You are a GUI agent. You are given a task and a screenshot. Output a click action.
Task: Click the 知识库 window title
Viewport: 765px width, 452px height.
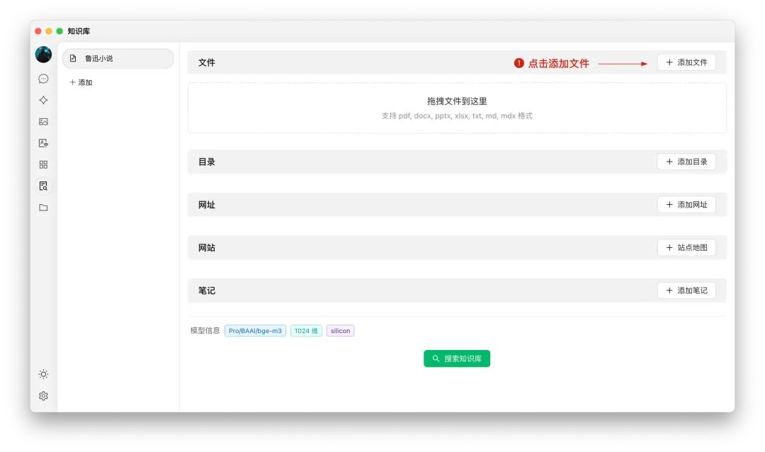click(x=79, y=31)
